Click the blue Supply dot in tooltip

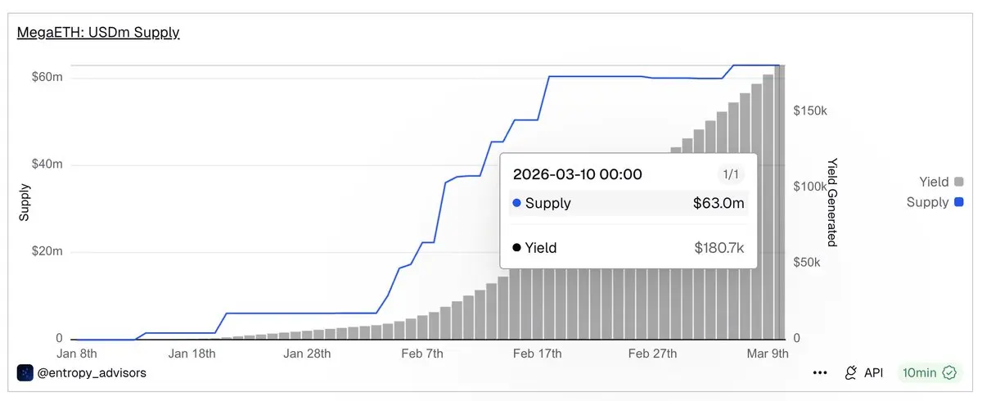pyautogui.click(x=516, y=204)
